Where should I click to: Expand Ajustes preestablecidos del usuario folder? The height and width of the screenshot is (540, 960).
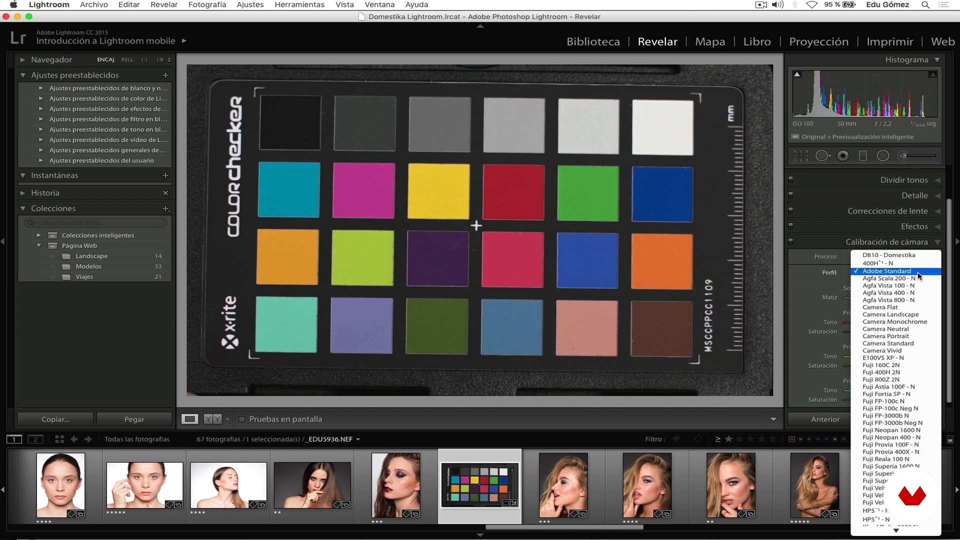click(41, 160)
